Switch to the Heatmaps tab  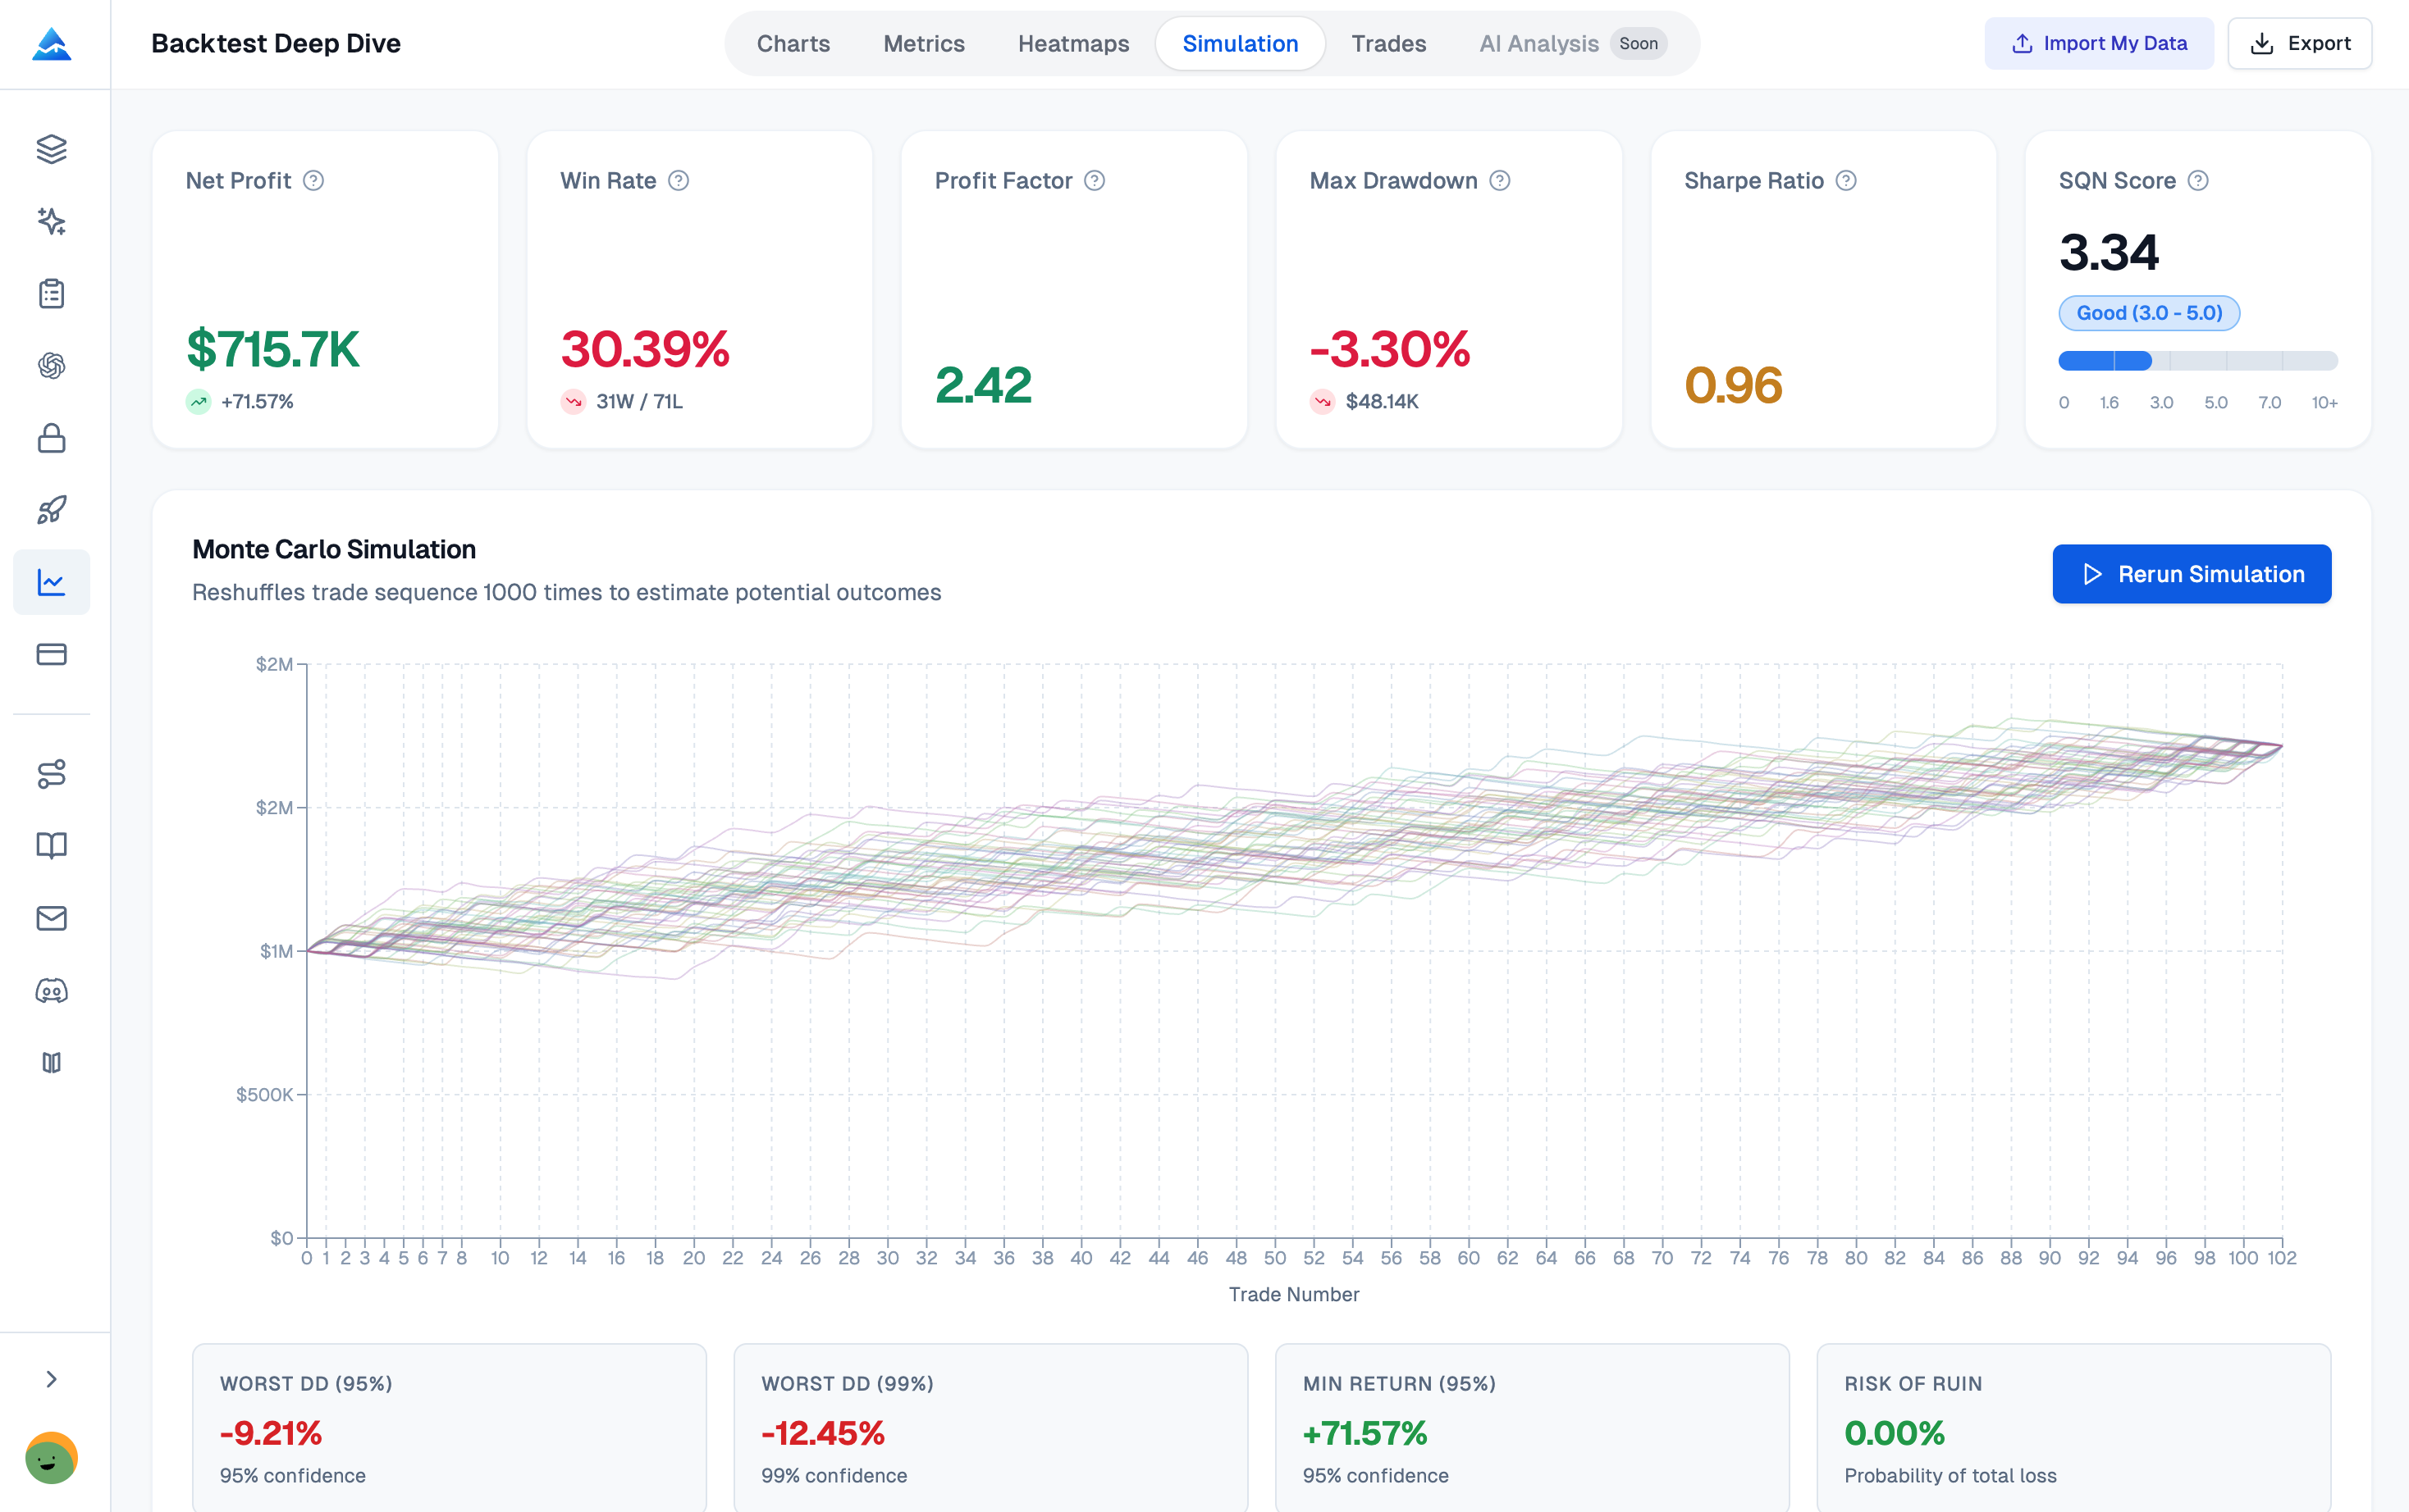tap(1072, 44)
